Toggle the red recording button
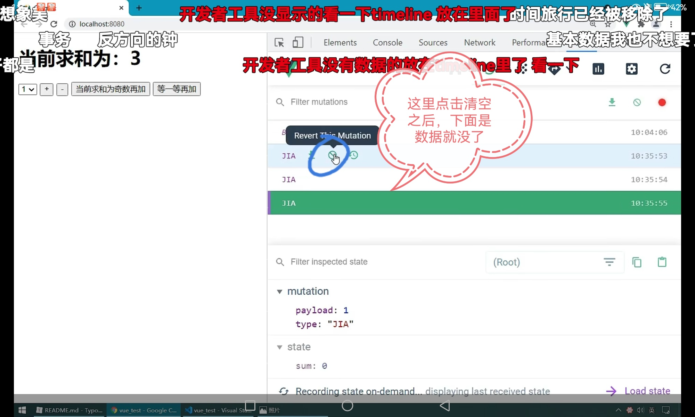 (x=662, y=102)
